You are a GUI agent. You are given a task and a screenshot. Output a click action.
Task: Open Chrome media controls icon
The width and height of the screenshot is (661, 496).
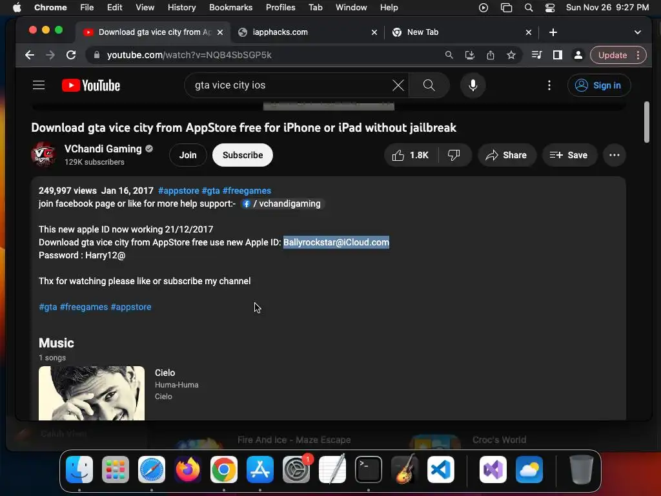pos(536,55)
